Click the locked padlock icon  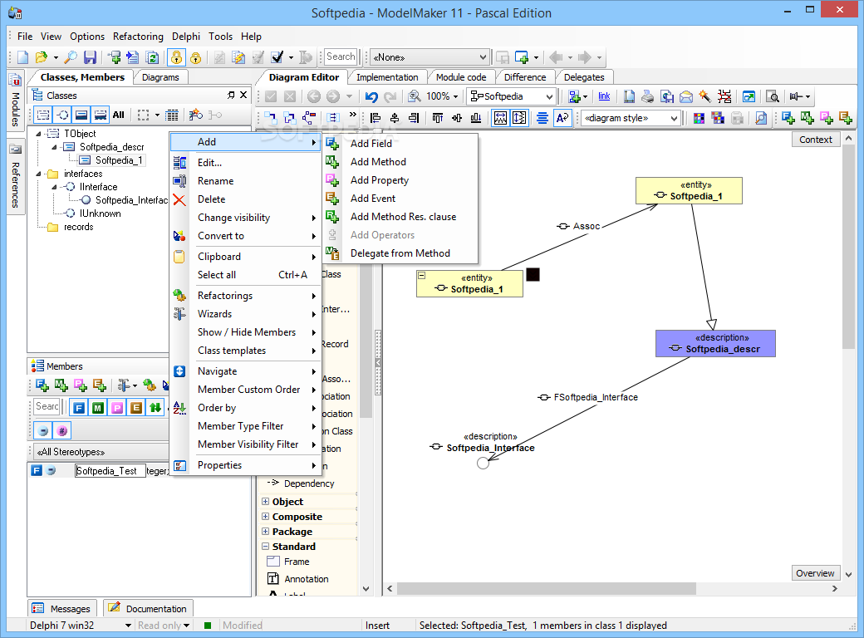click(x=195, y=57)
